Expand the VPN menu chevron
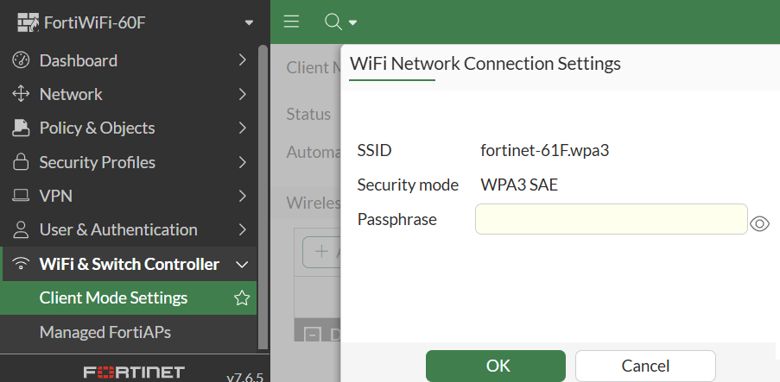The width and height of the screenshot is (780, 382). [243, 196]
